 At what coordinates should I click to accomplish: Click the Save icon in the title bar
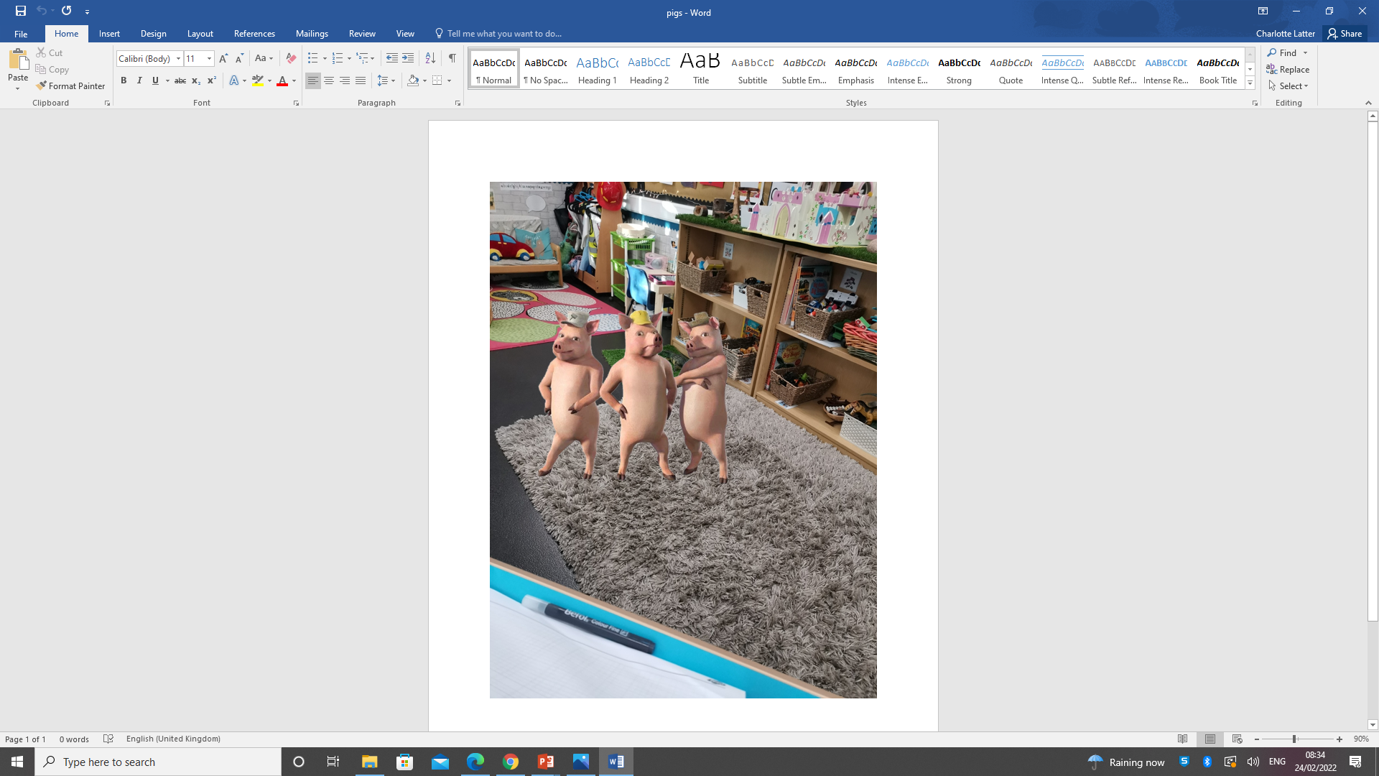21,11
